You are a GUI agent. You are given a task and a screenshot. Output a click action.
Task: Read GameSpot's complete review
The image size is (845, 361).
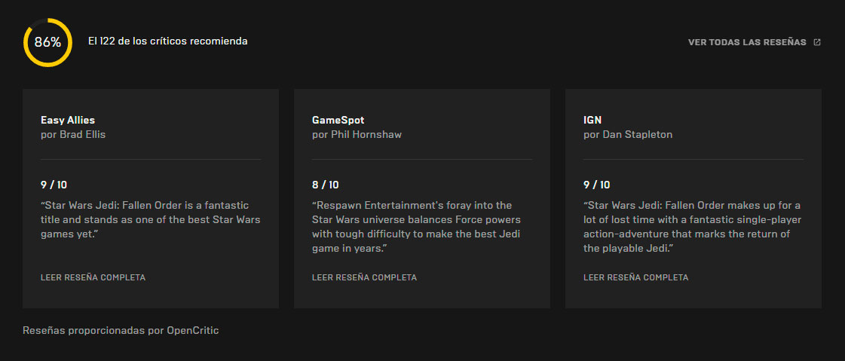click(364, 277)
